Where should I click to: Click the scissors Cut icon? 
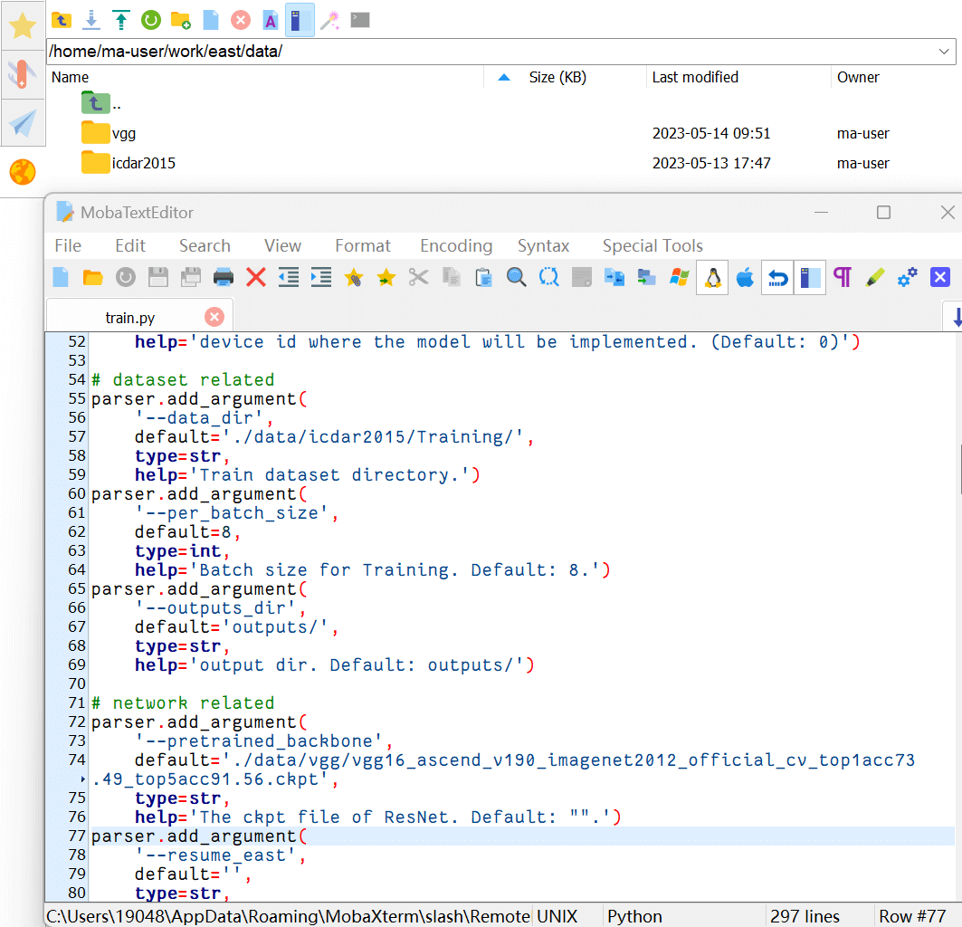pos(418,278)
